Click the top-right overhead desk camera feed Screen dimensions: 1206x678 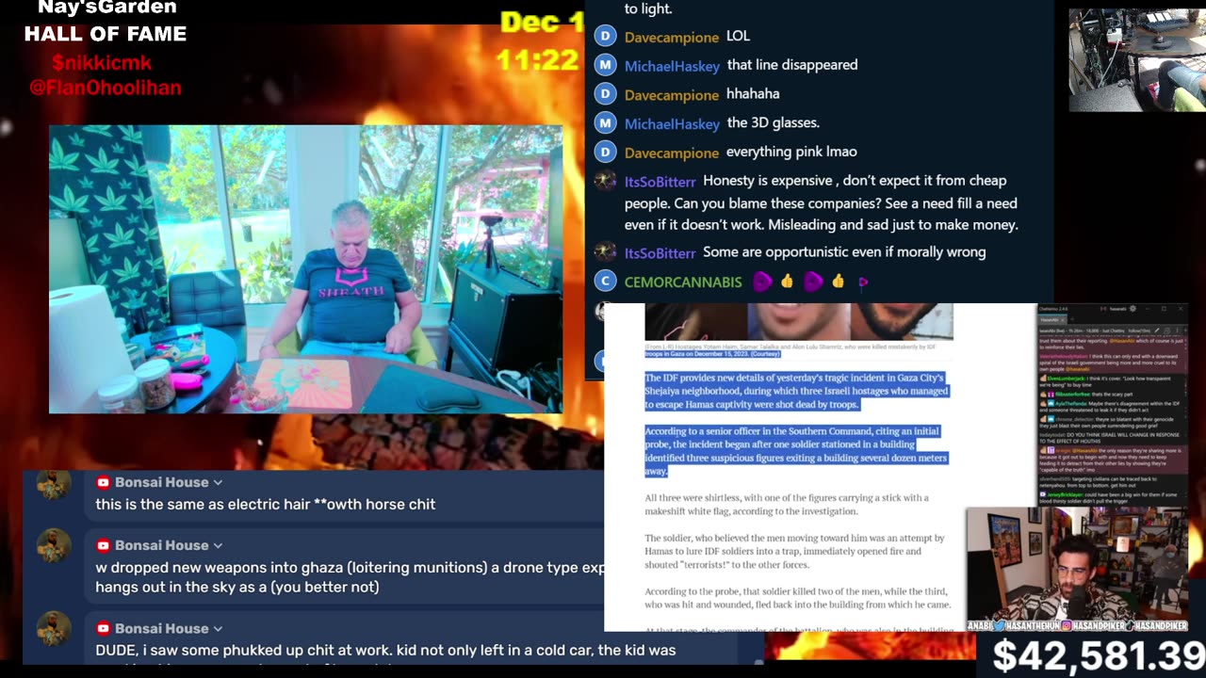coord(1137,60)
